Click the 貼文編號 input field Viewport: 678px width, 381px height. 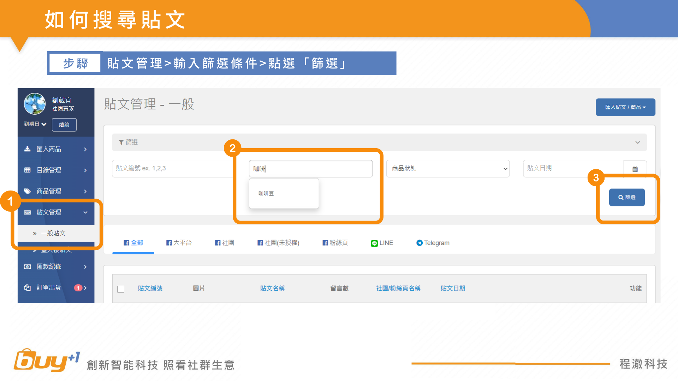172,169
